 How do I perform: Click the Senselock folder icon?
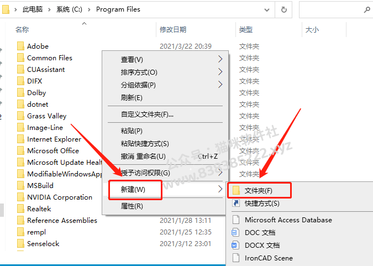(x=20, y=243)
